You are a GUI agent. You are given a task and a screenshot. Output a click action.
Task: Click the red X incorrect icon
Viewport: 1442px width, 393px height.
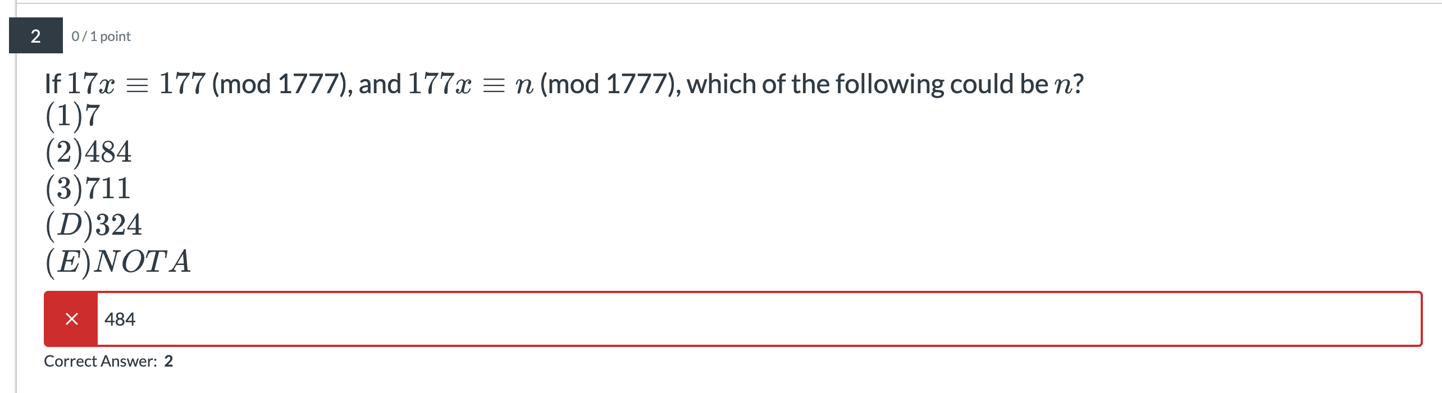tap(71, 319)
